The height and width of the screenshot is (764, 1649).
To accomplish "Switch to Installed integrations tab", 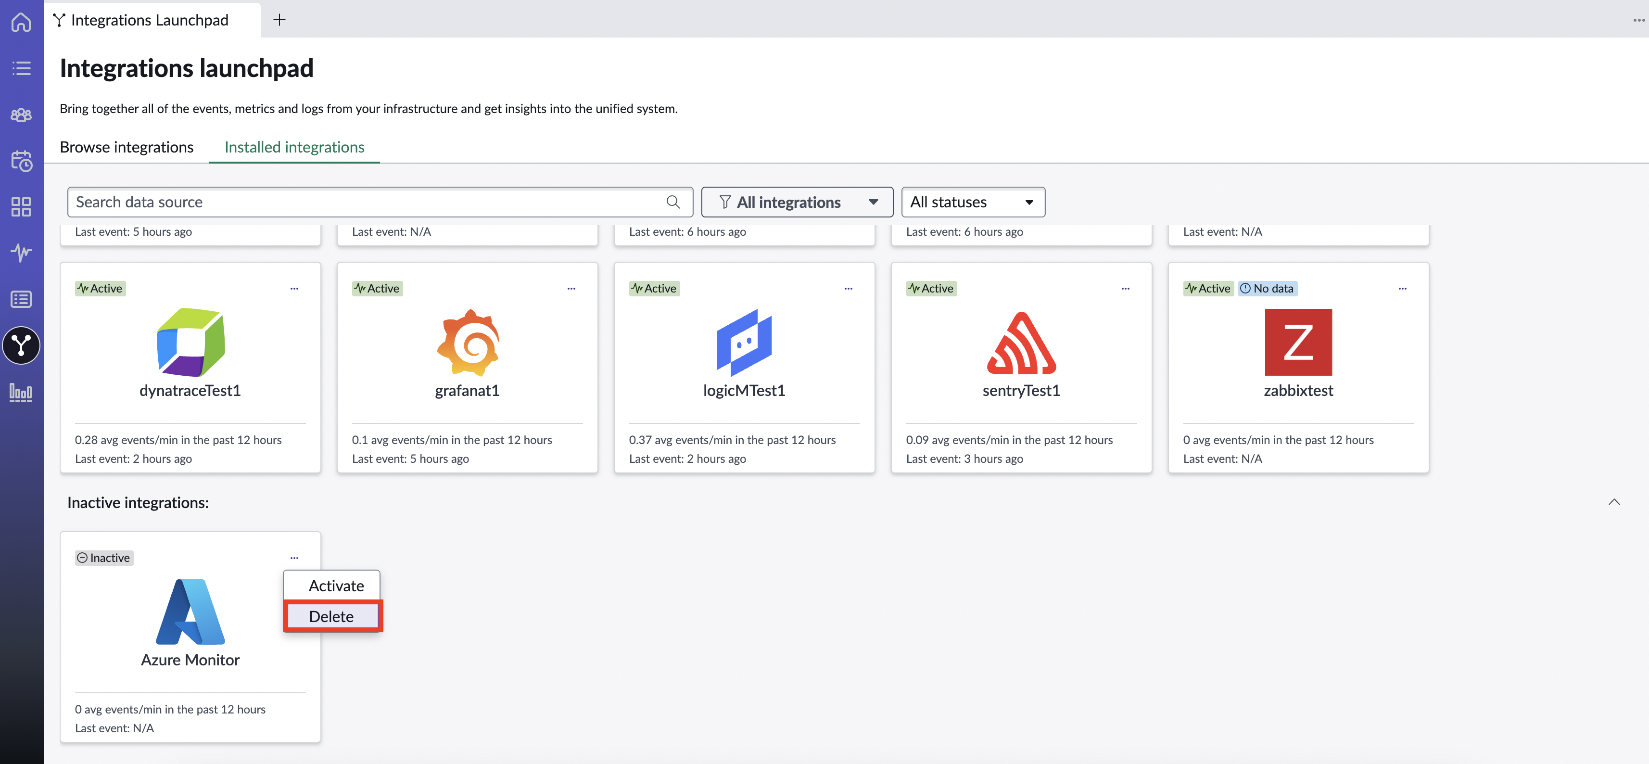I will click(x=294, y=147).
